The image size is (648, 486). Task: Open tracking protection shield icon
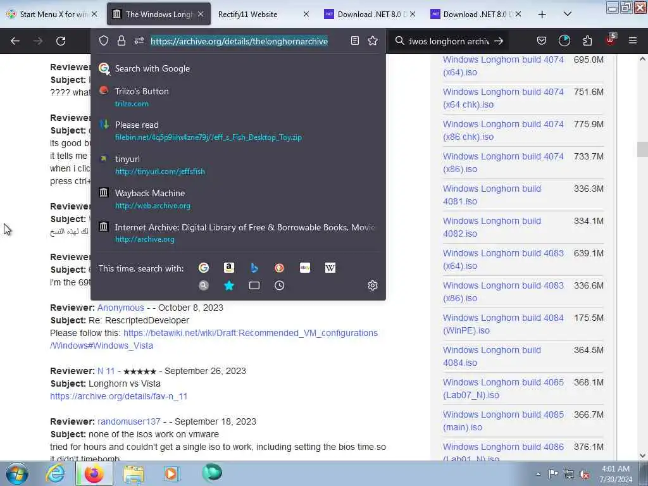(x=104, y=40)
